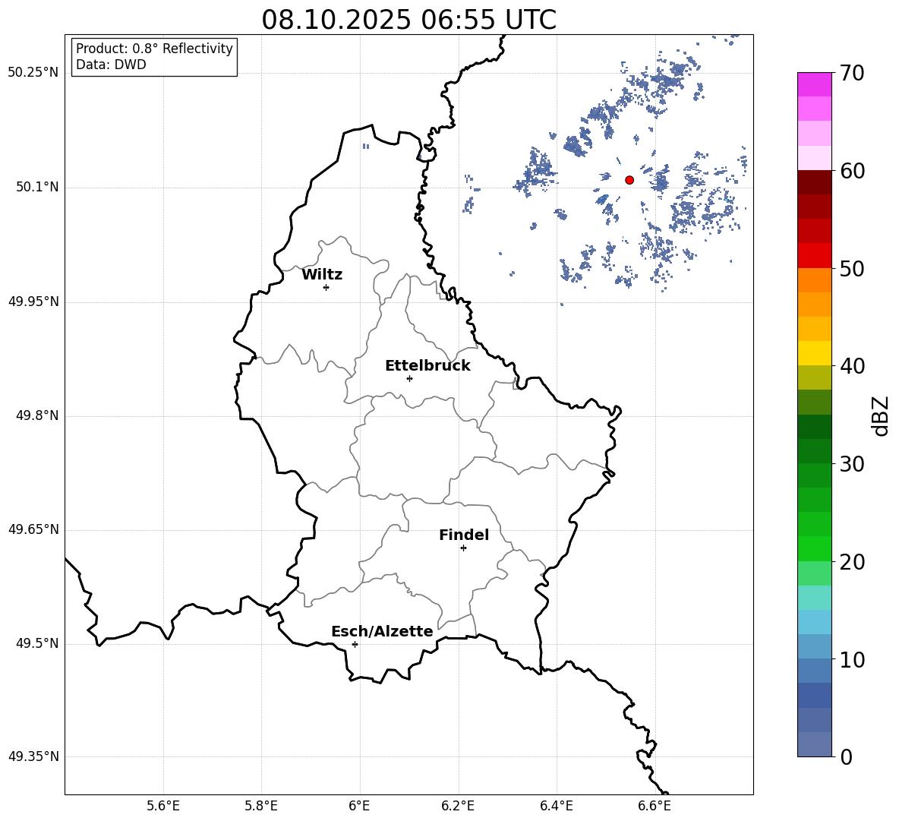Click the 6°E longitude label

click(359, 806)
